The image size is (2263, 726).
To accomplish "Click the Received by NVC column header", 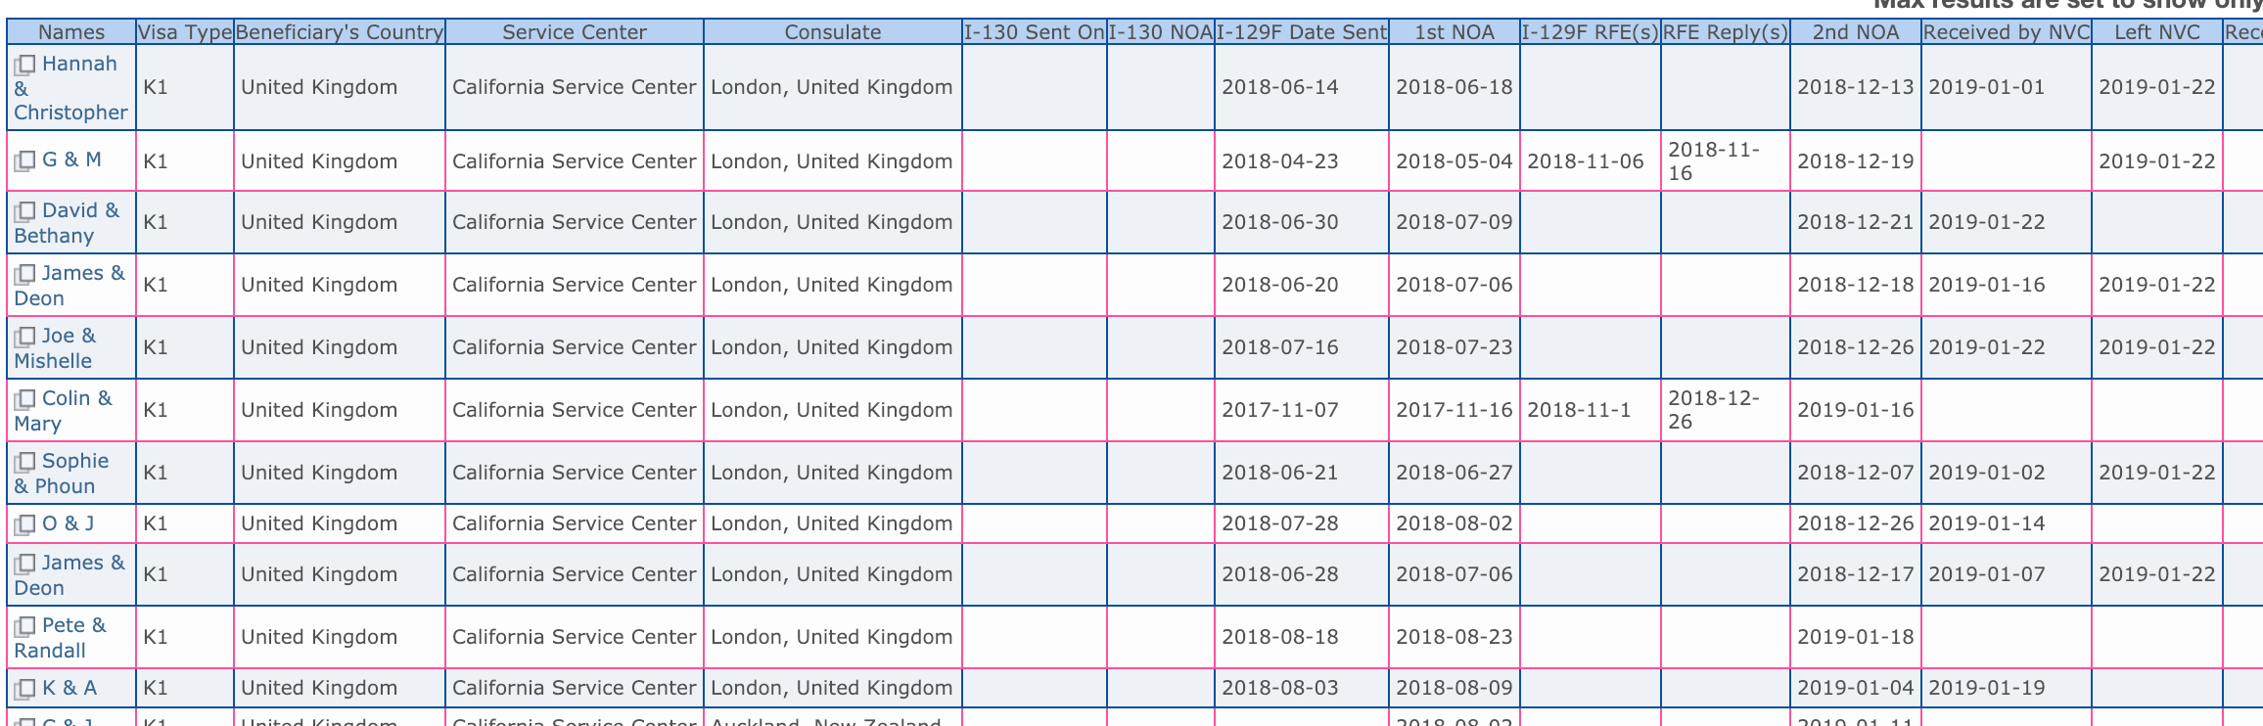I will [x=2007, y=32].
